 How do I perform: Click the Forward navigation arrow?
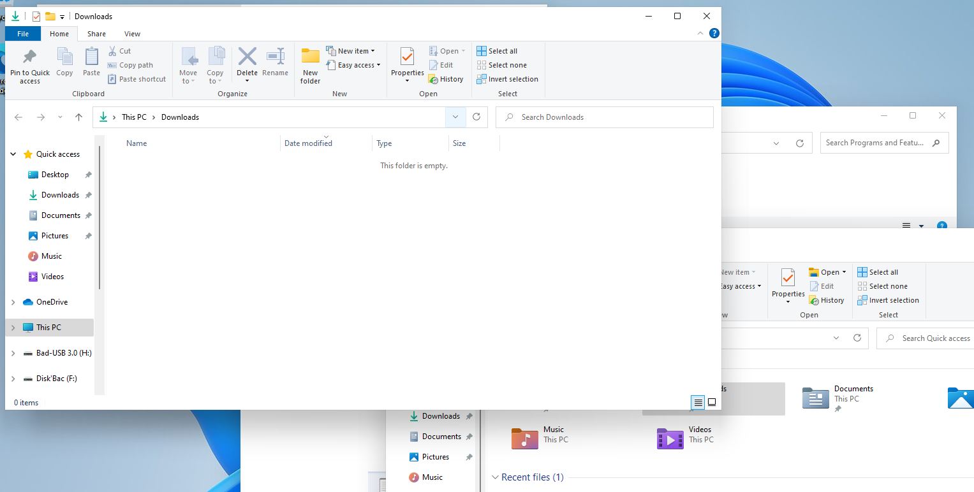point(41,117)
